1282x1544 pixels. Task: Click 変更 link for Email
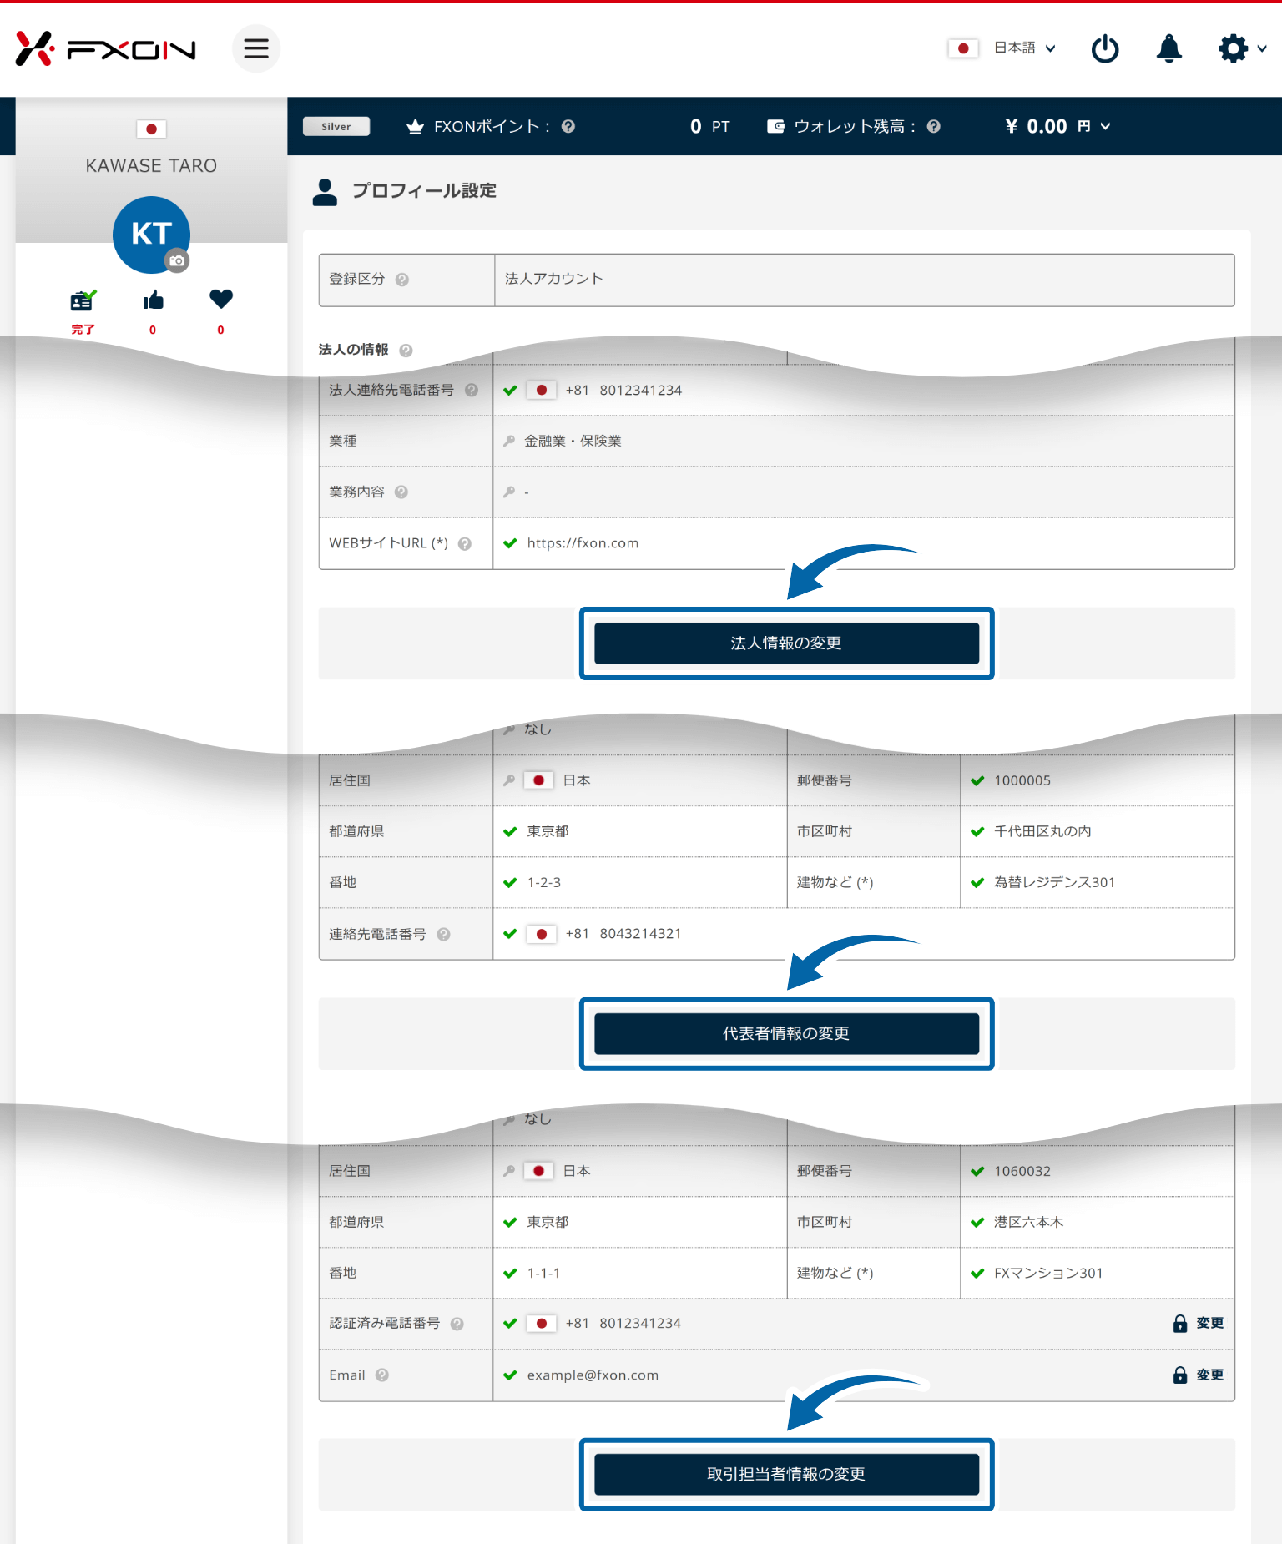1210,1375
